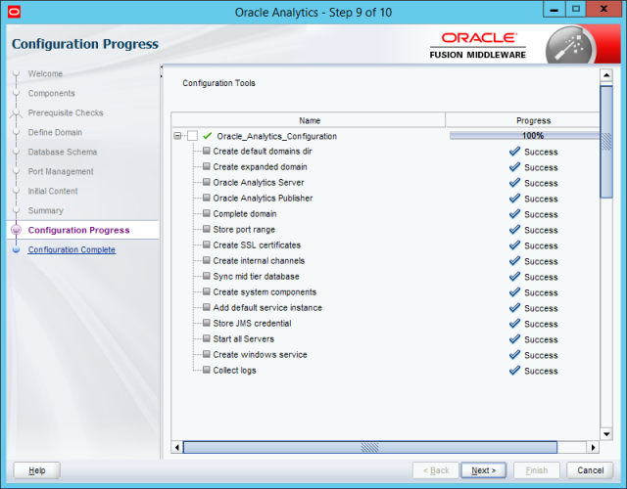Click the small square icon before Store port range
This screenshot has width=627, height=489.
click(207, 229)
